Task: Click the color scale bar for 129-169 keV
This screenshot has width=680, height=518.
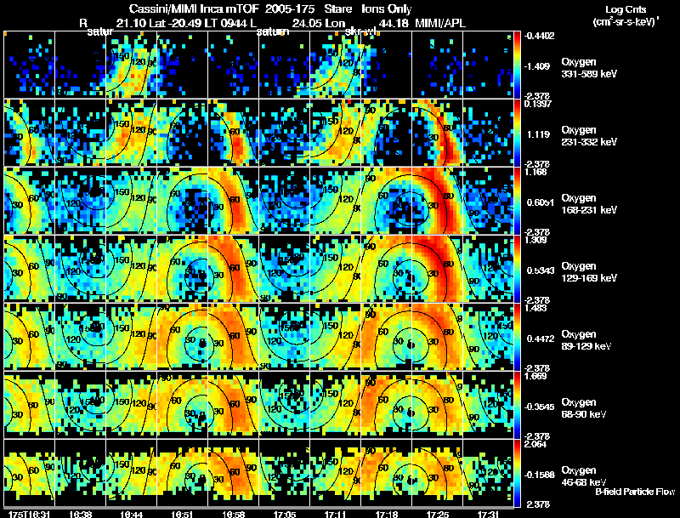Action: (x=517, y=269)
